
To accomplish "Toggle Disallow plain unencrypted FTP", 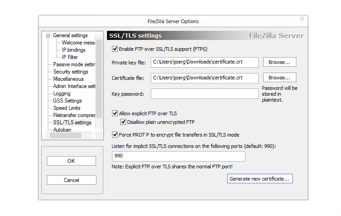I will pos(123,122).
